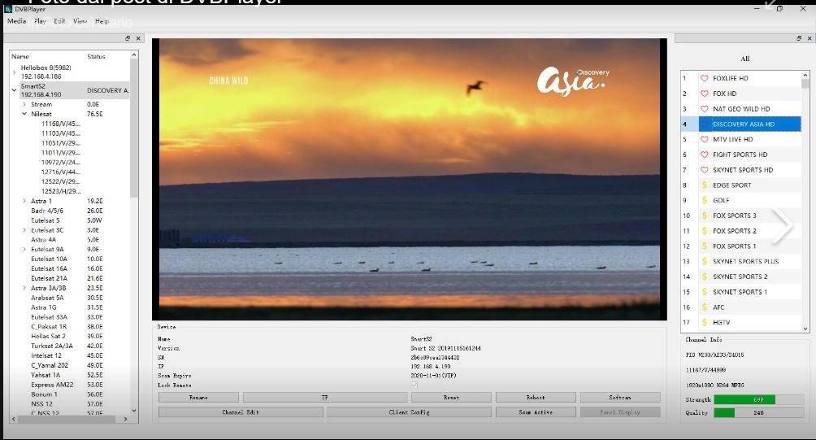The width and height of the screenshot is (816, 440).
Task: Click the heart icon next to FIGHT SPORTS HD
Action: 704,155
